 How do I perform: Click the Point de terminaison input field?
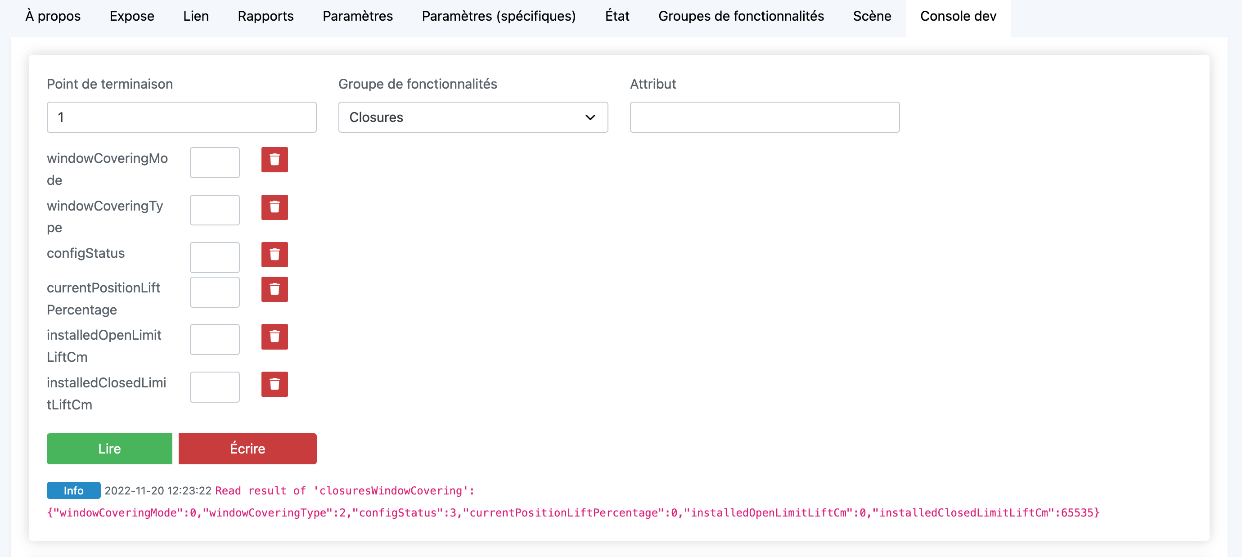[181, 117]
